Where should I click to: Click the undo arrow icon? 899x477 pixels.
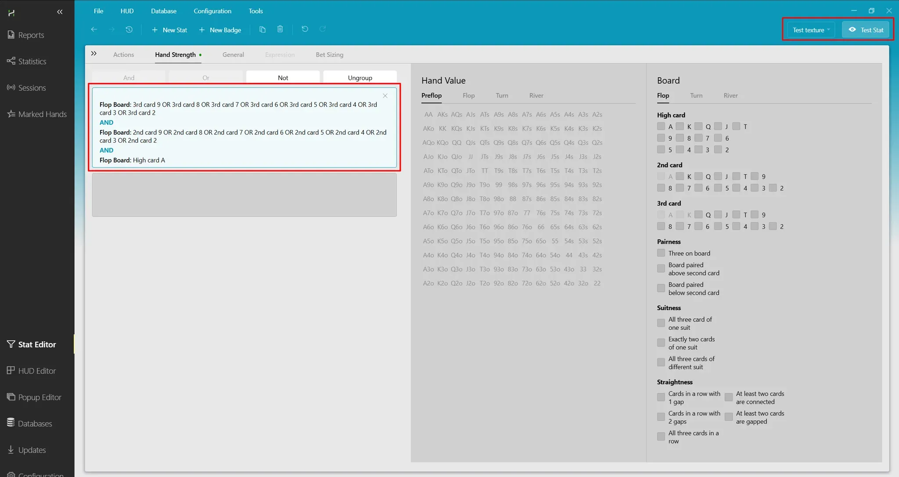click(305, 29)
